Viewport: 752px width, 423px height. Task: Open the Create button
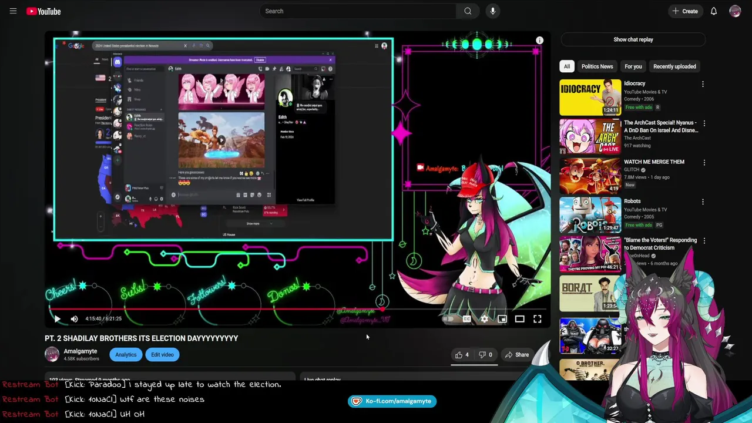pos(685,11)
